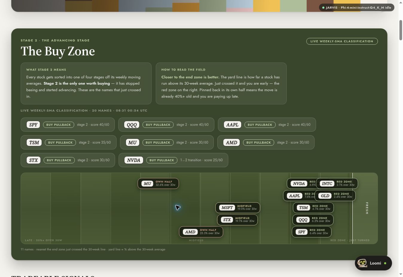Click the '11 names' field footnote text

coord(93,249)
